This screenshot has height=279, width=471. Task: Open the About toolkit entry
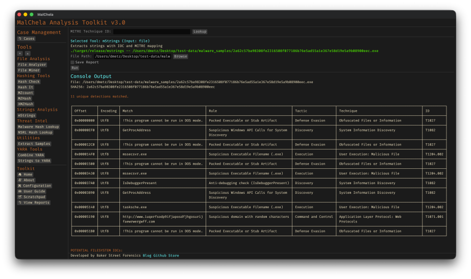tap(27, 180)
